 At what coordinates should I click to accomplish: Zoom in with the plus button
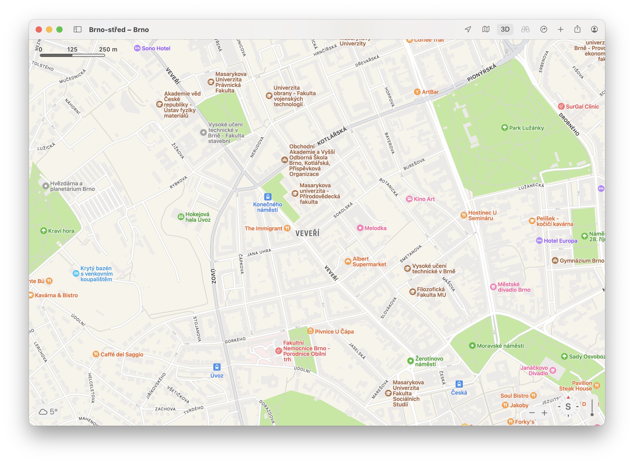(x=545, y=413)
